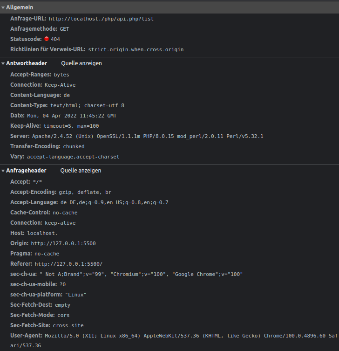Click the Referer value 127.0.0.1:5500/

[68, 264]
